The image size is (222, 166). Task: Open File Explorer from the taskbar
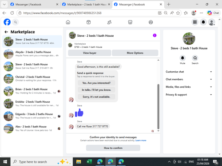coord(79,162)
